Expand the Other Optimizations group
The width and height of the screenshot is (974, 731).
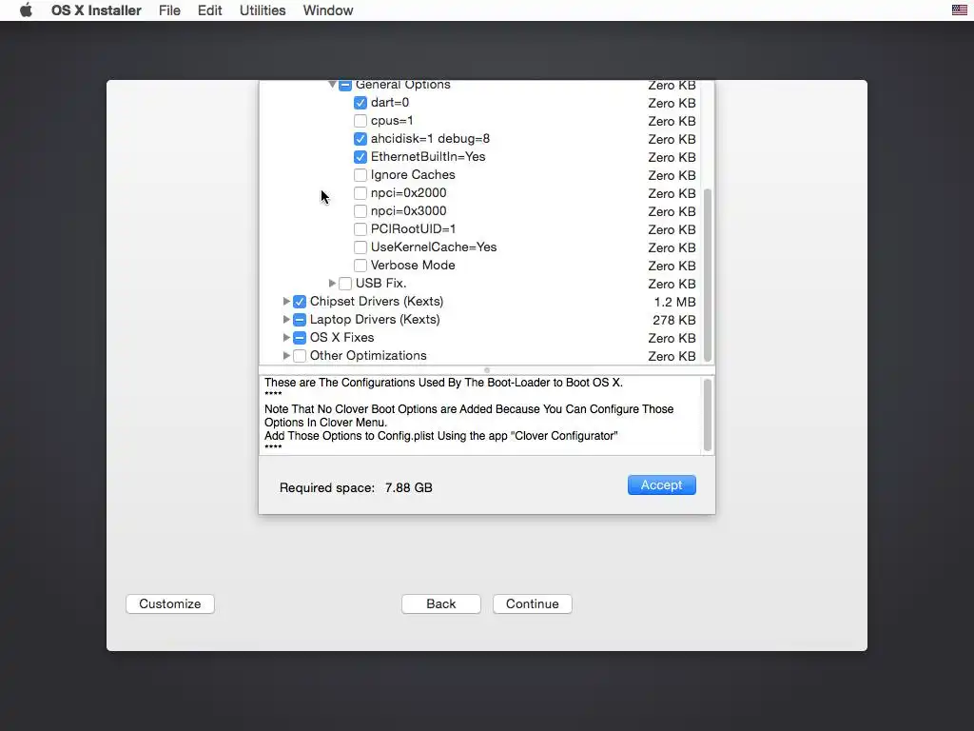[286, 355]
